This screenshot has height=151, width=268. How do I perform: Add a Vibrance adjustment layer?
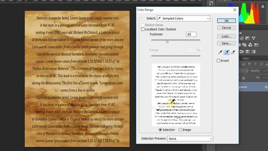pos(253,38)
